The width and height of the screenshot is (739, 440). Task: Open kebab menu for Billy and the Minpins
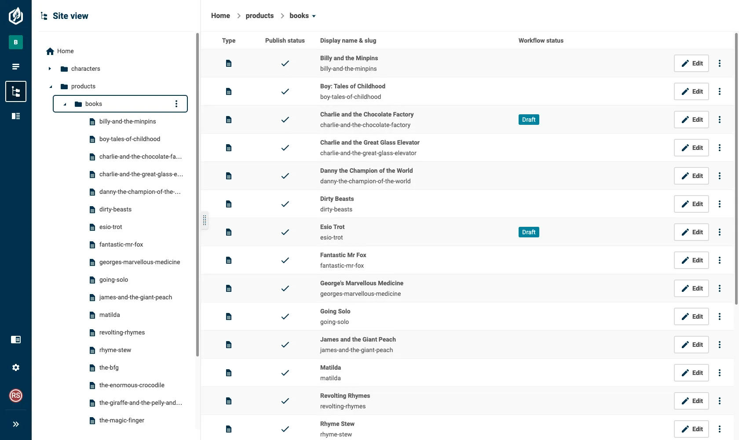pyautogui.click(x=720, y=63)
